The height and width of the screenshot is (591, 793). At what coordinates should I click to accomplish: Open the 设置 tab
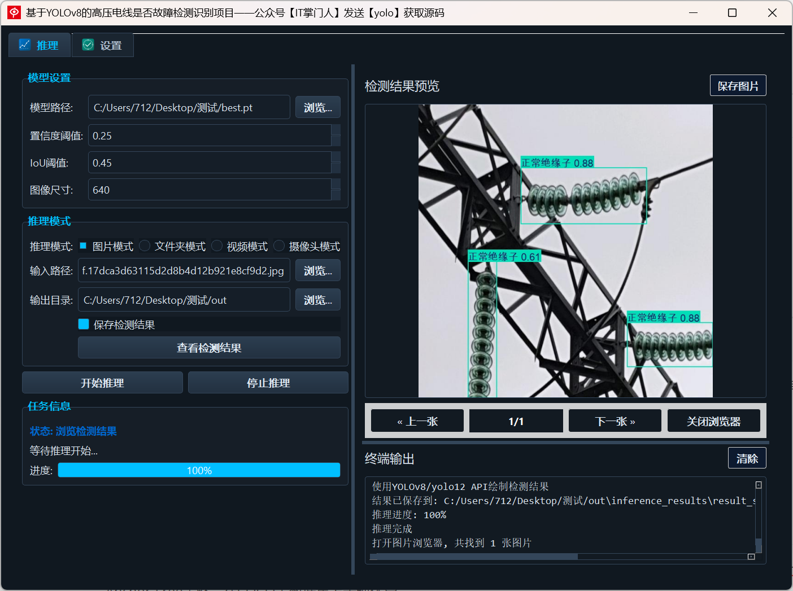point(103,45)
